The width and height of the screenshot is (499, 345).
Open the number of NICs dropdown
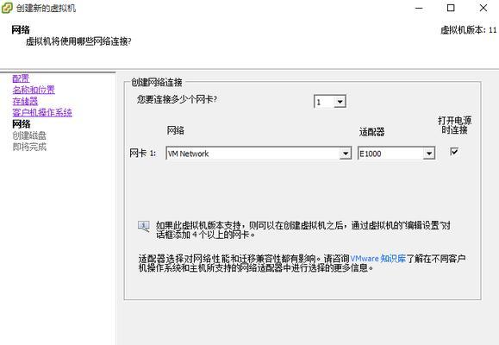point(340,102)
